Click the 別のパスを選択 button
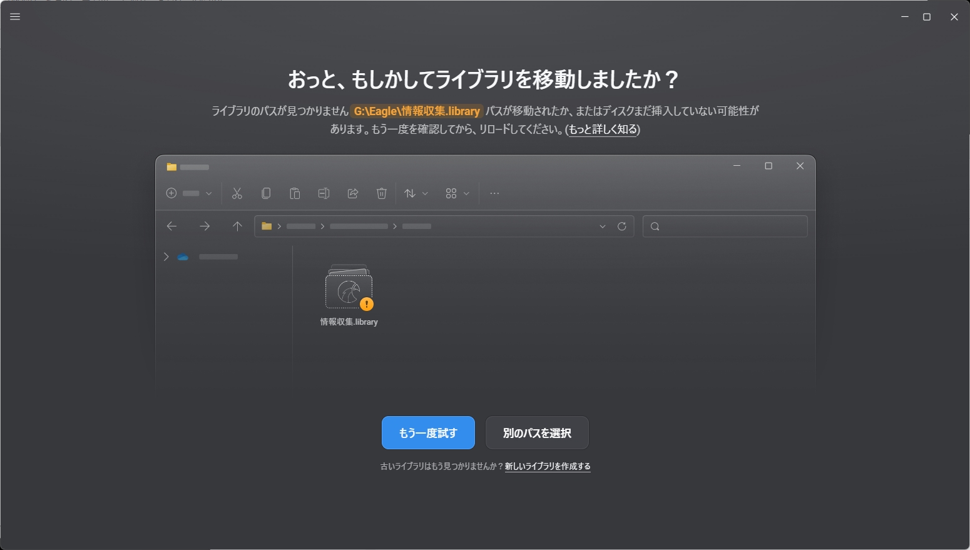The image size is (970, 550). (x=537, y=432)
